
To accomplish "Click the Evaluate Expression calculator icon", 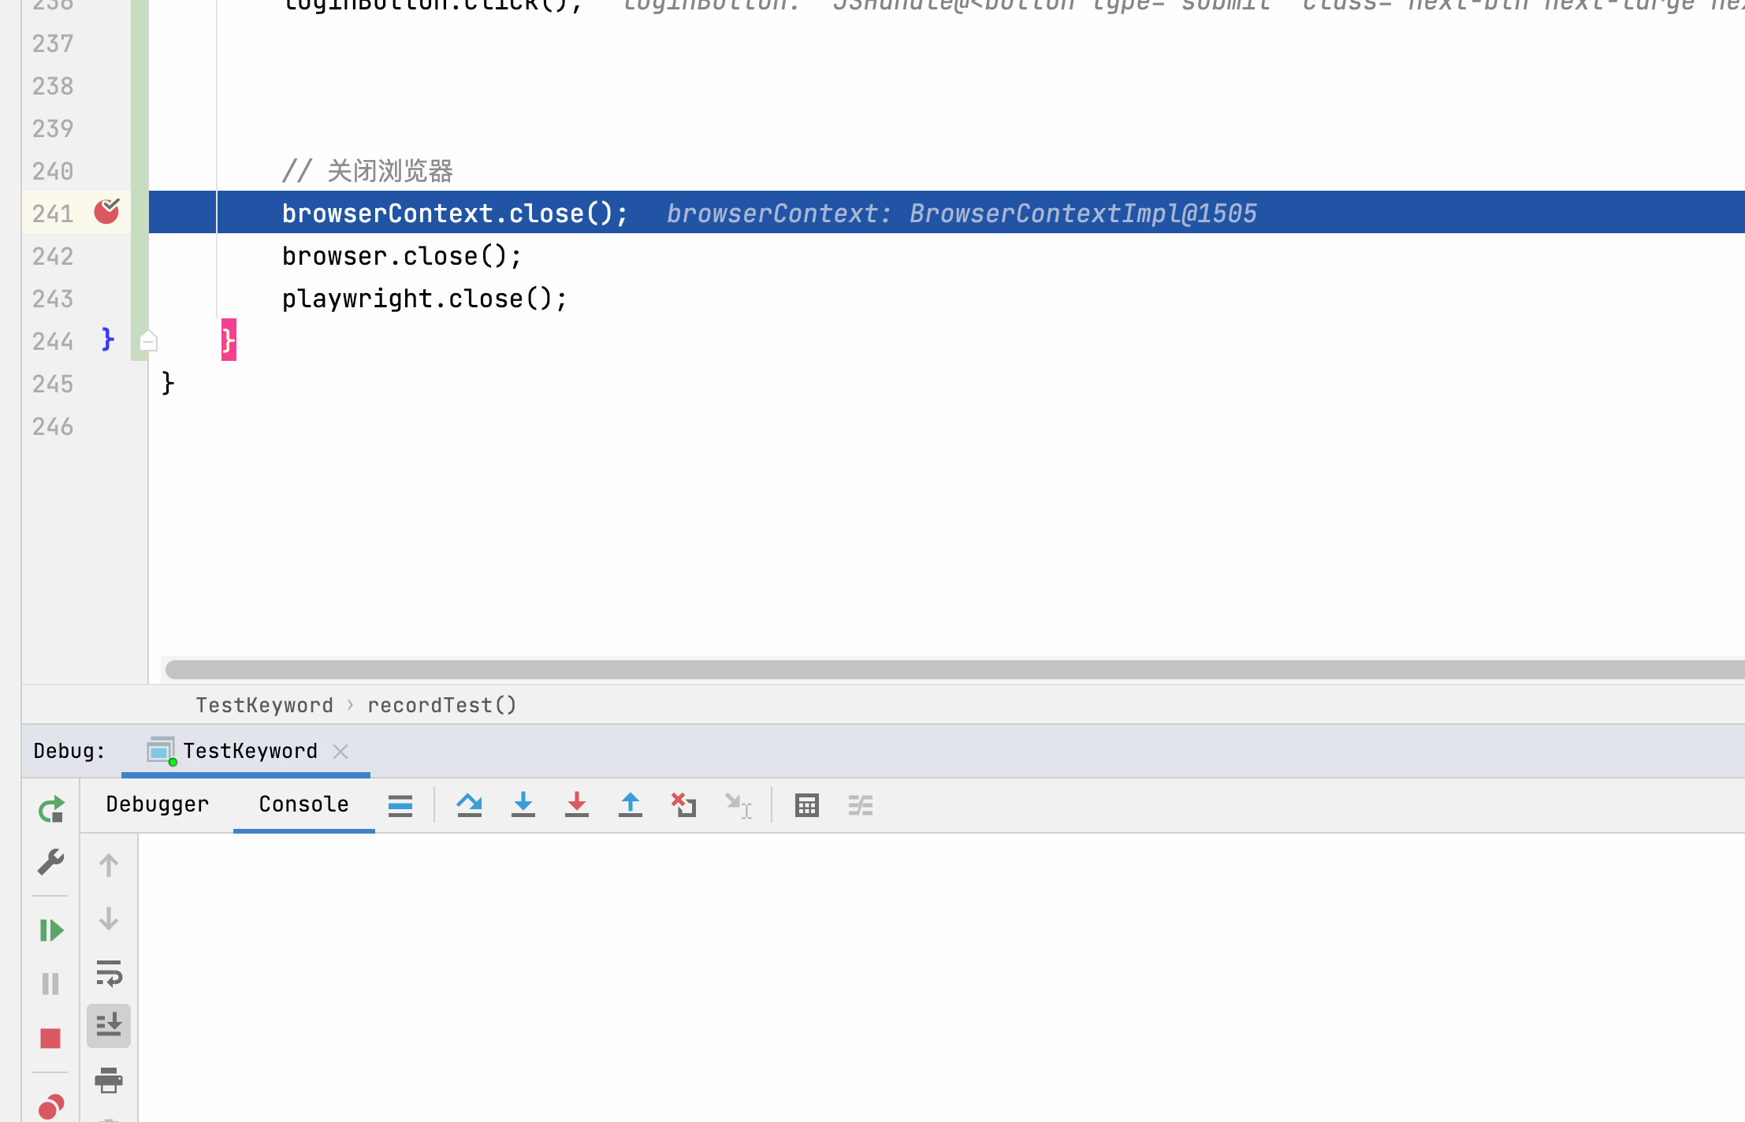I will (x=806, y=804).
